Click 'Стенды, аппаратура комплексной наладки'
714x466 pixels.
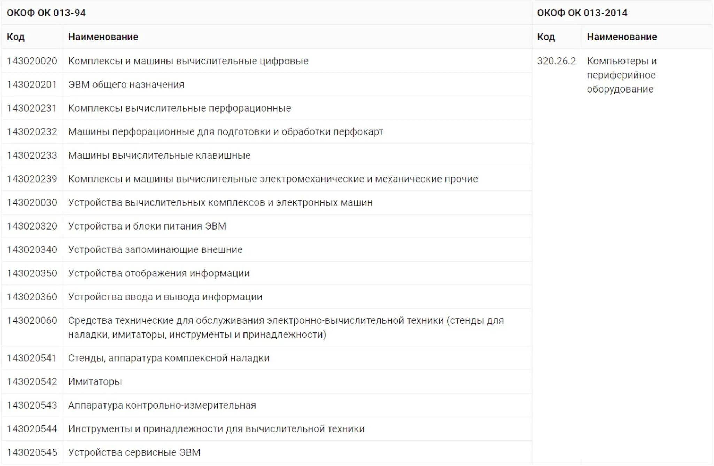[169, 358]
